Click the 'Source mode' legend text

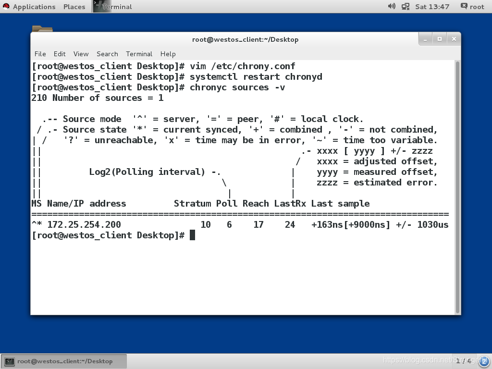tap(92, 119)
